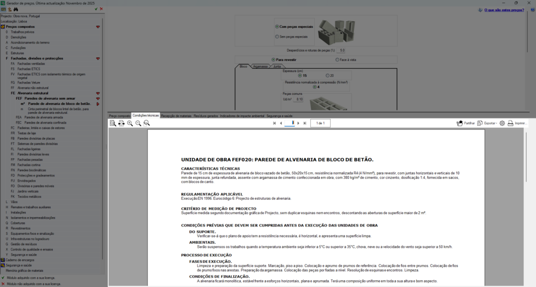
Task: Jump to the last document page
Action: point(305,123)
